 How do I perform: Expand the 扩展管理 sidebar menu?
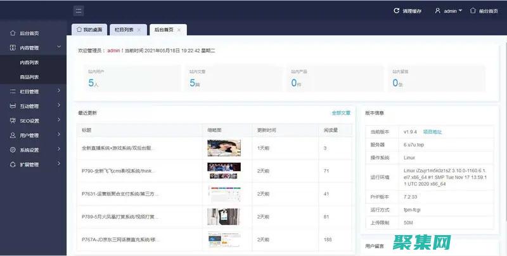tap(59, 165)
